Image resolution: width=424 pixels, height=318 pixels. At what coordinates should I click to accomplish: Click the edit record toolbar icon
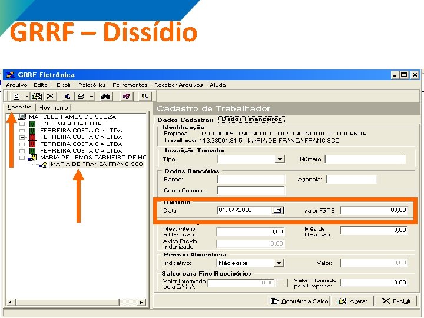pyautogui.click(x=37, y=96)
